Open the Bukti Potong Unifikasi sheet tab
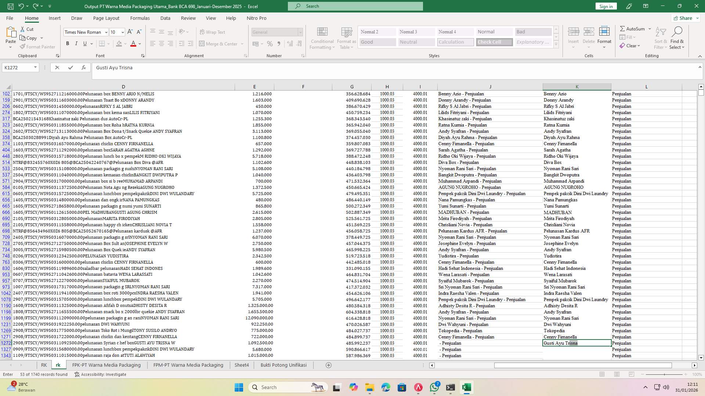This screenshot has height=396, width=705. tap(283, 365)
